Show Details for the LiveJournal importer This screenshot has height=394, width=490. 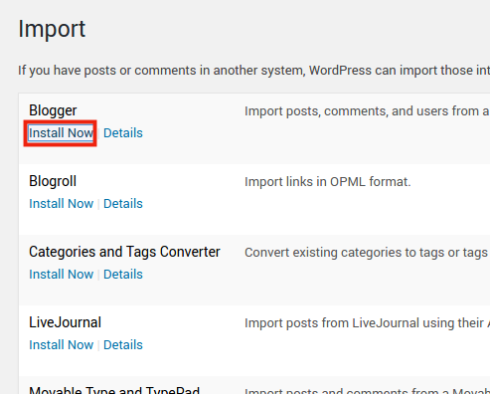pyautogui.click(x=123, y=345)
